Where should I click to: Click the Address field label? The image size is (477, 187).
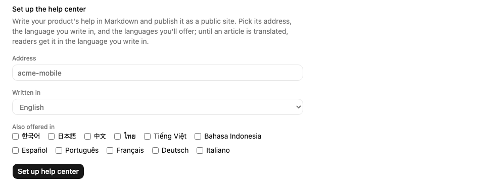24,58
